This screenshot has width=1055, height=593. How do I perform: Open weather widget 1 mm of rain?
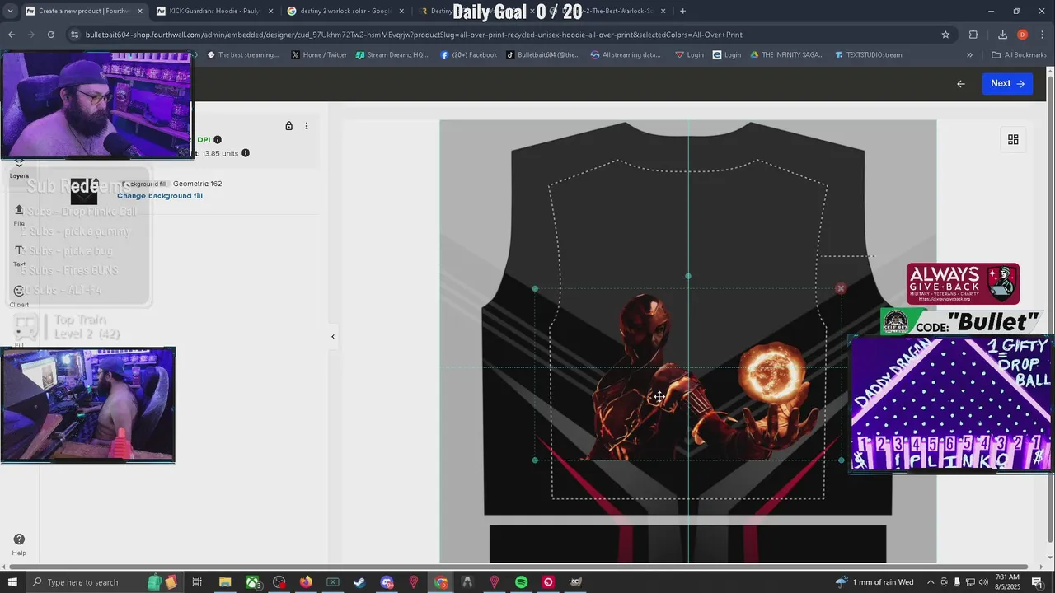point(874,582)
